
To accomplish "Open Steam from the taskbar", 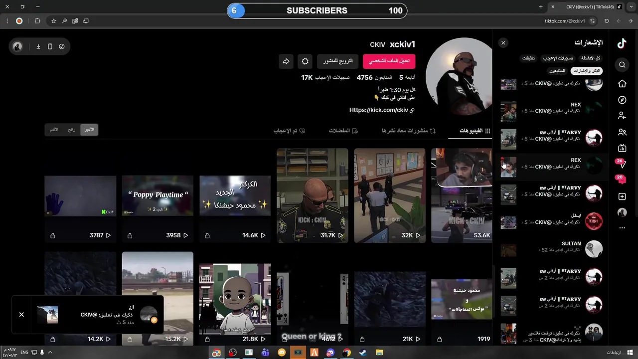I will point(363,353).
